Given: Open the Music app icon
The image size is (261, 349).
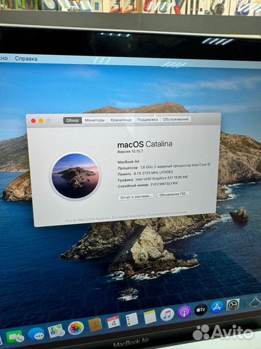Looking at the screenshot, I should tap(167, 314).
